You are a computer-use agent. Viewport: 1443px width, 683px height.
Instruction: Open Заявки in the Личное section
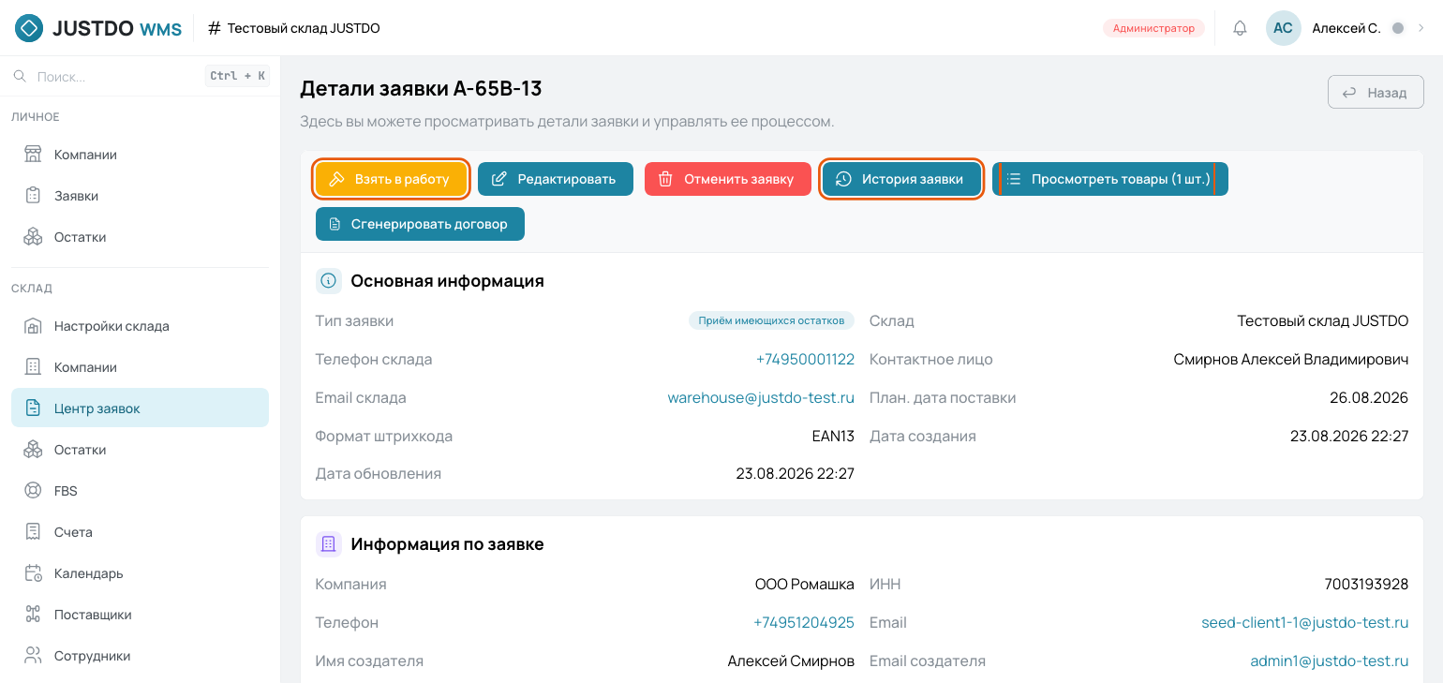(141, 196)
